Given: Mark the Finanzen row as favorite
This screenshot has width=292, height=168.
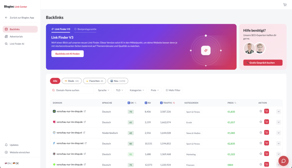Looking at the screenshot, I should point(261,164).
